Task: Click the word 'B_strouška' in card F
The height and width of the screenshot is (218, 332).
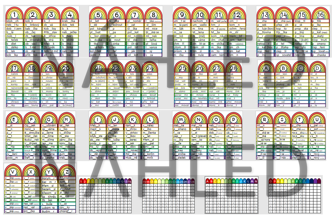Action: pos(31,133)
